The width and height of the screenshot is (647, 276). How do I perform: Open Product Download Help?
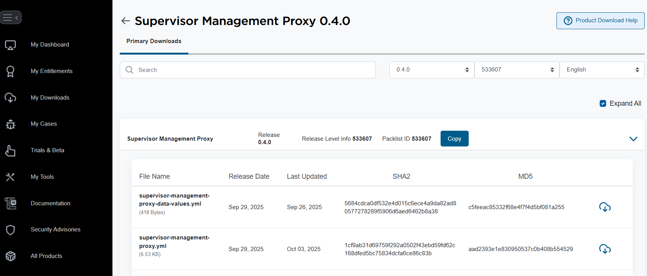click(600, 21)
